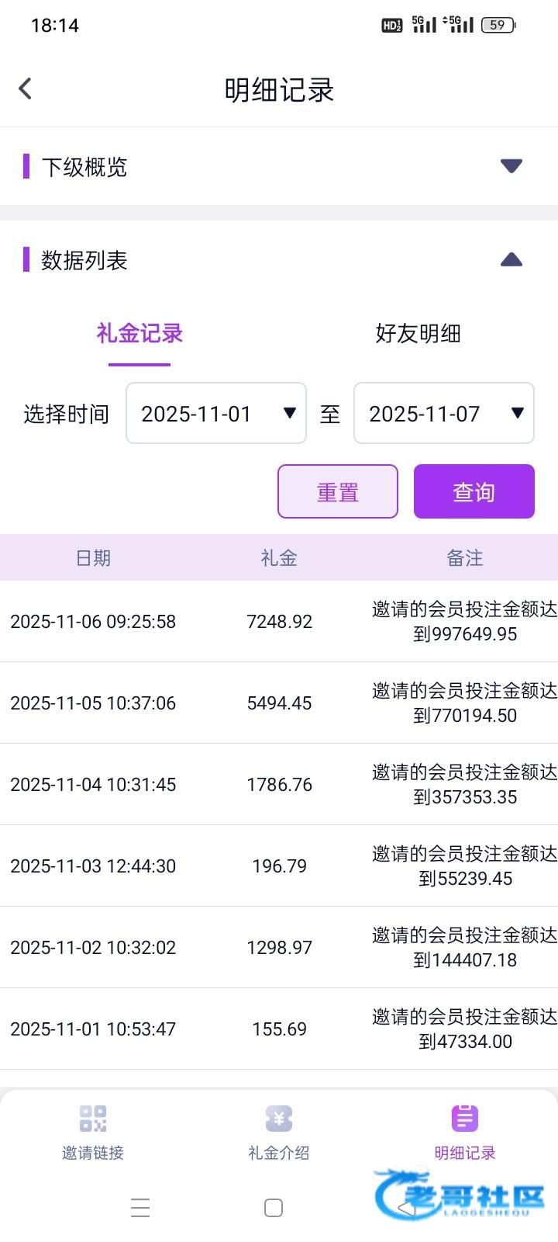Switch to the 好友明细 tab
Image resolution: width=558 pixels, height=1242 pixels.
[x=418, y=334]
